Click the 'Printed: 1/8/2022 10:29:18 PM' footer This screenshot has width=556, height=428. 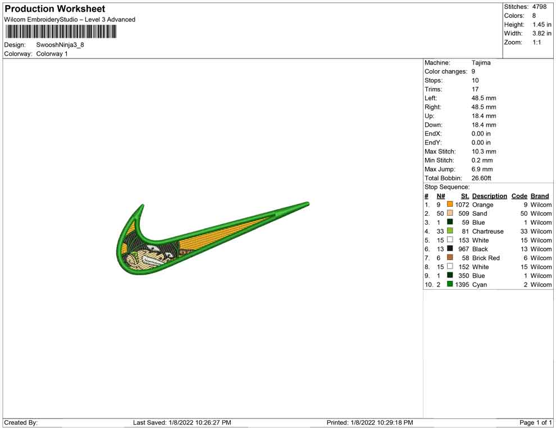[x=370, y=422]
